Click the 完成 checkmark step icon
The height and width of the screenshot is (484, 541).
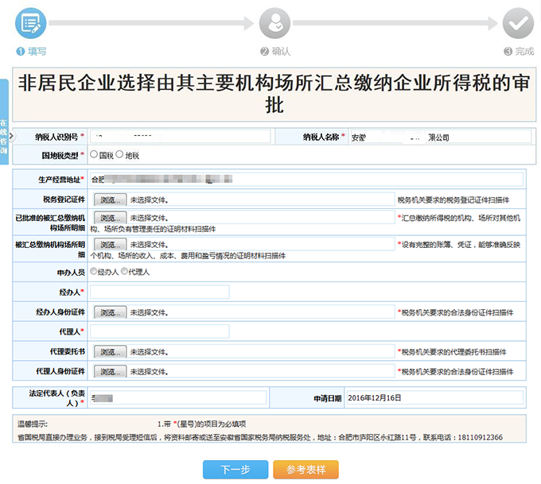[x=518, y=23]
